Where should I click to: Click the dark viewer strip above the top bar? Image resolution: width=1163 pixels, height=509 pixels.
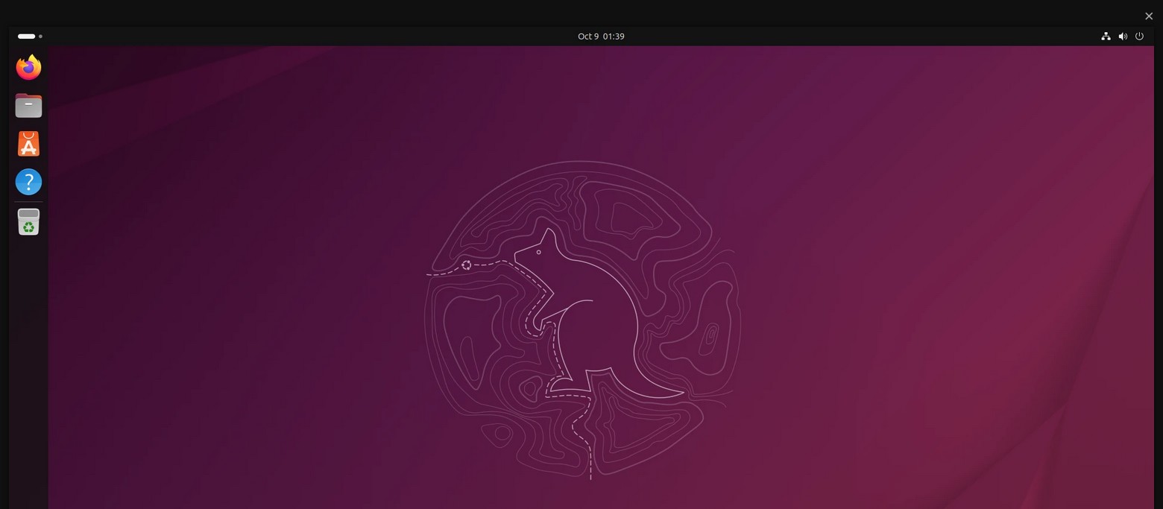click(522, 13)
